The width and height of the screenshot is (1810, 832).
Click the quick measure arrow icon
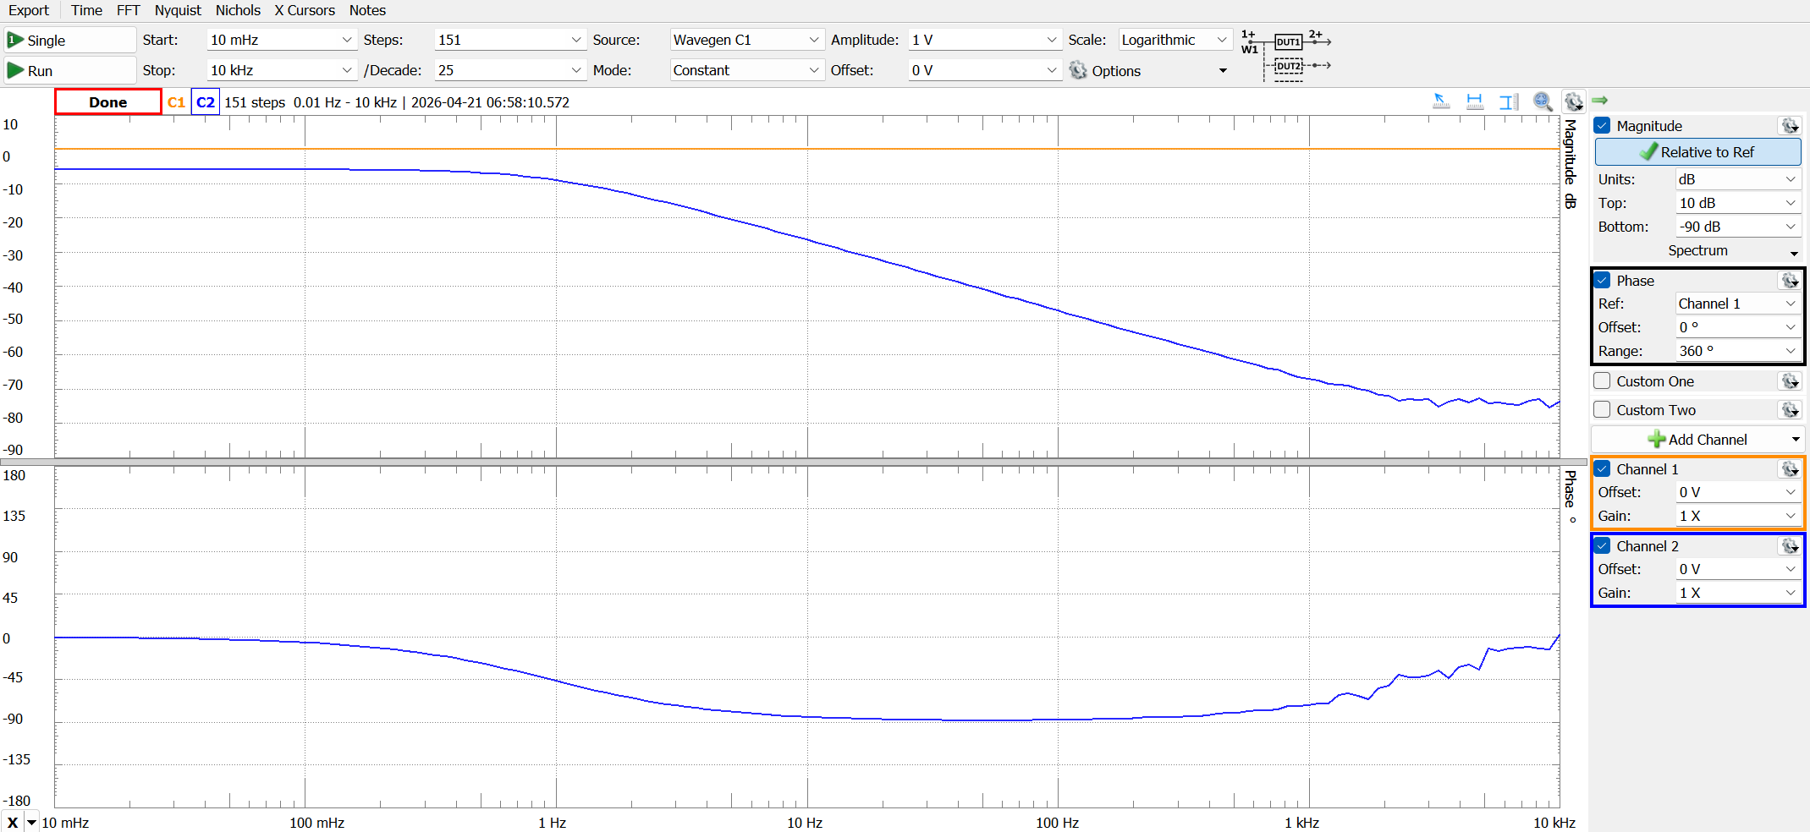point(1440,101)
